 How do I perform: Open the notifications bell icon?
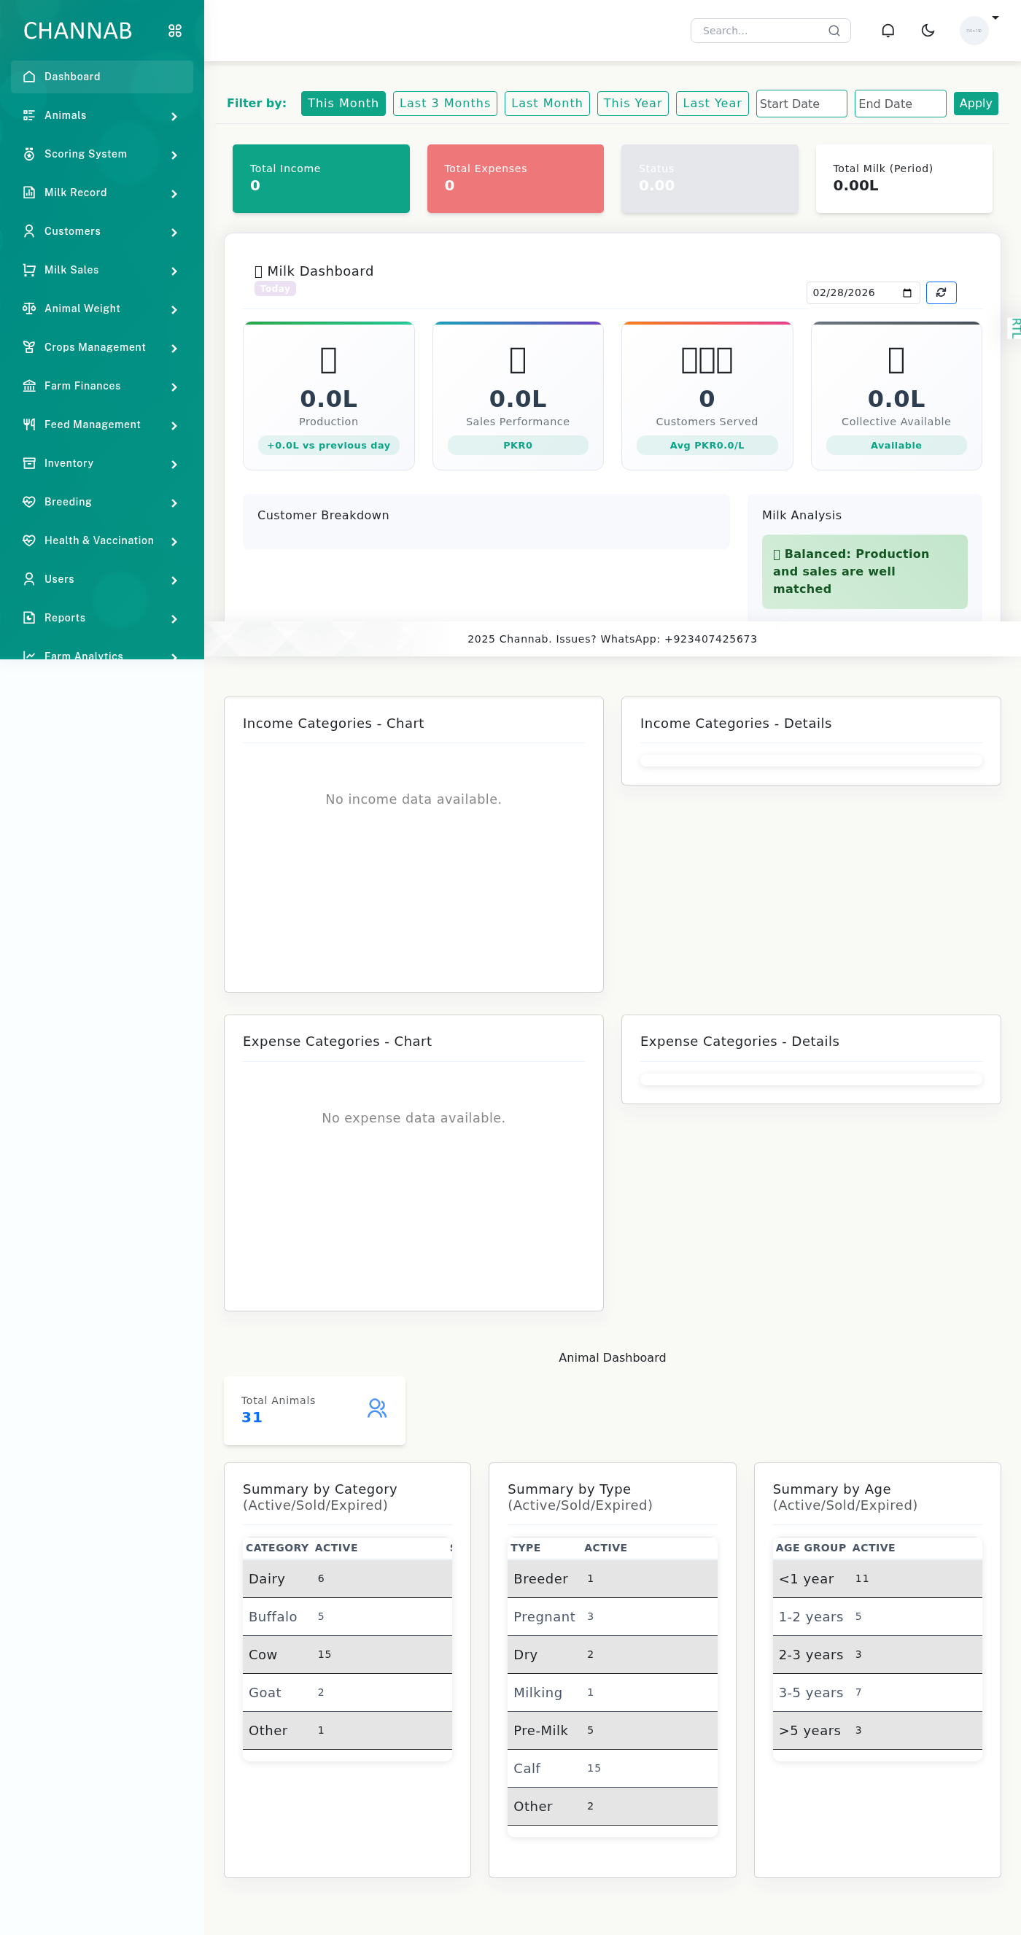click(888, 31)
